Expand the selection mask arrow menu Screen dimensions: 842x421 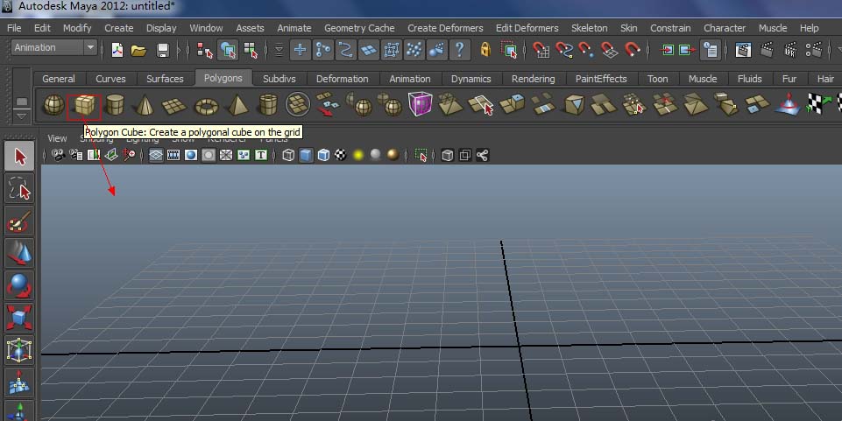279,50
